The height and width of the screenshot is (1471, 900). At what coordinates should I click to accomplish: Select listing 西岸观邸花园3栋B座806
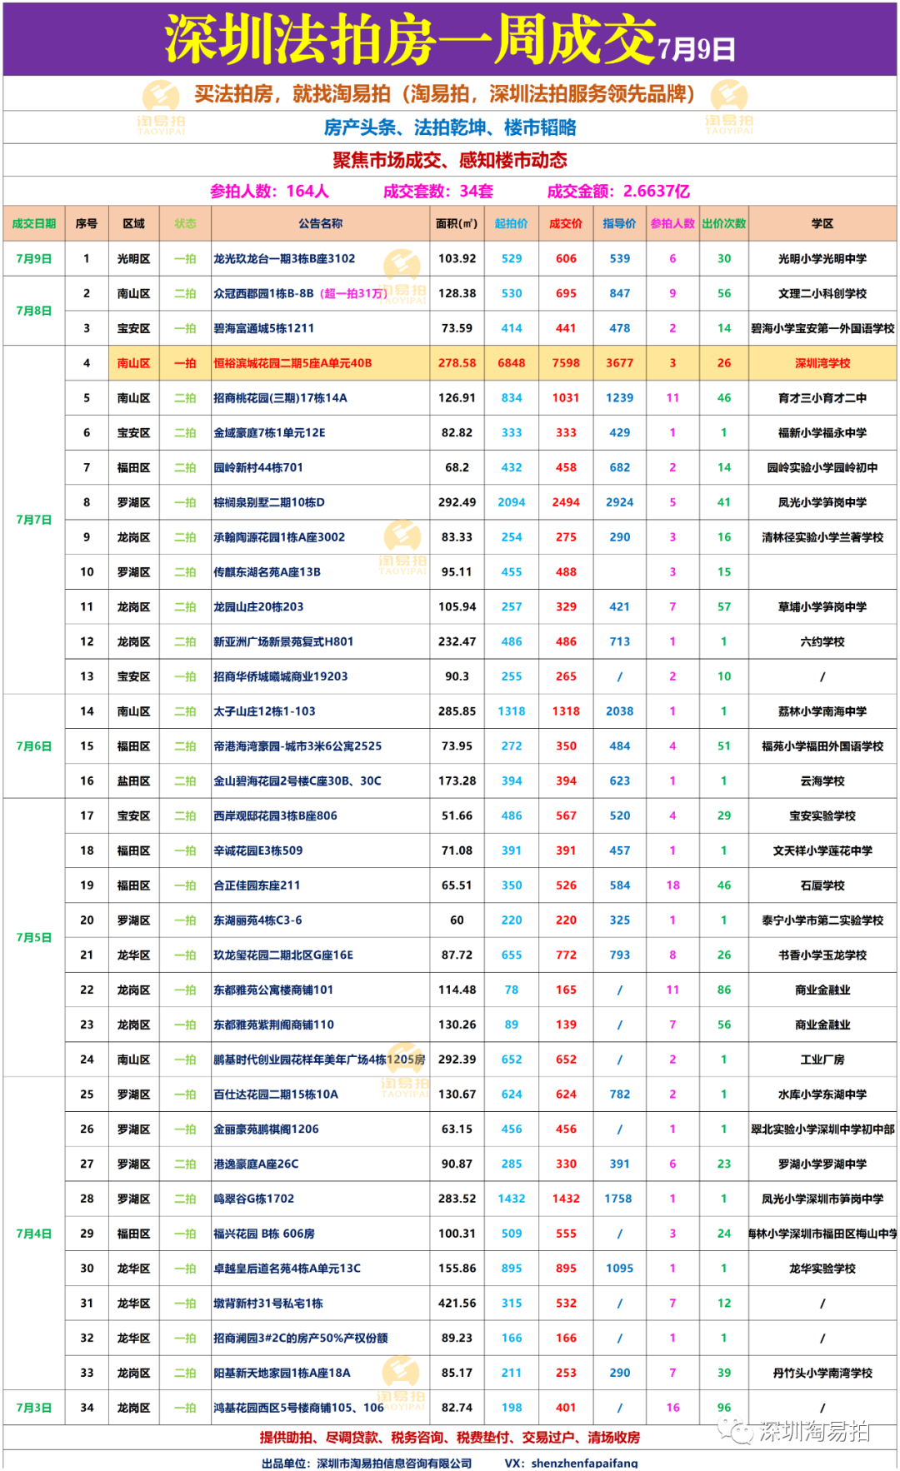(275, 816)
